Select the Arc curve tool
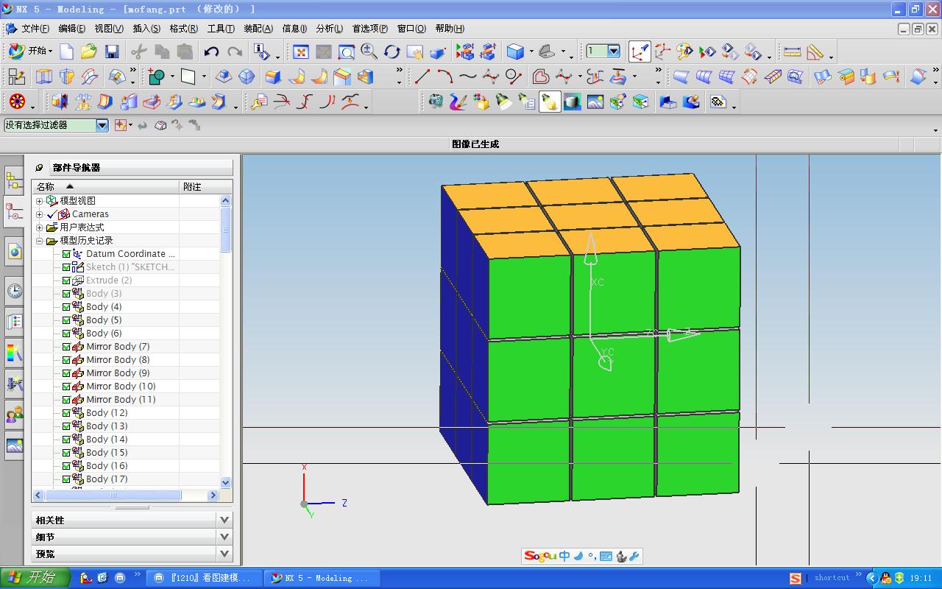Viewport: 942px width, 589px height. click(x=445, y=77)
